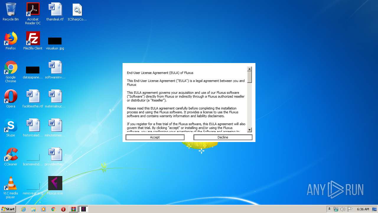Launch Chrome from the taskbar
This screenshot has height=213, width=378.
53,209
